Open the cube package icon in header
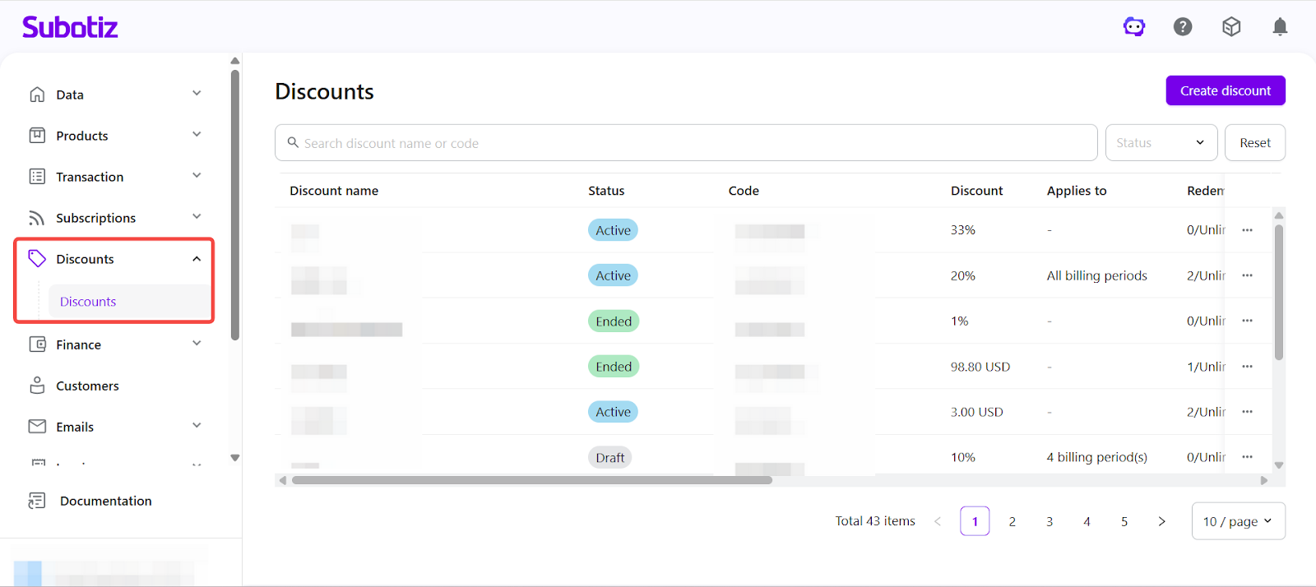The image size is (1316, 587). (x=1231, y=27)
